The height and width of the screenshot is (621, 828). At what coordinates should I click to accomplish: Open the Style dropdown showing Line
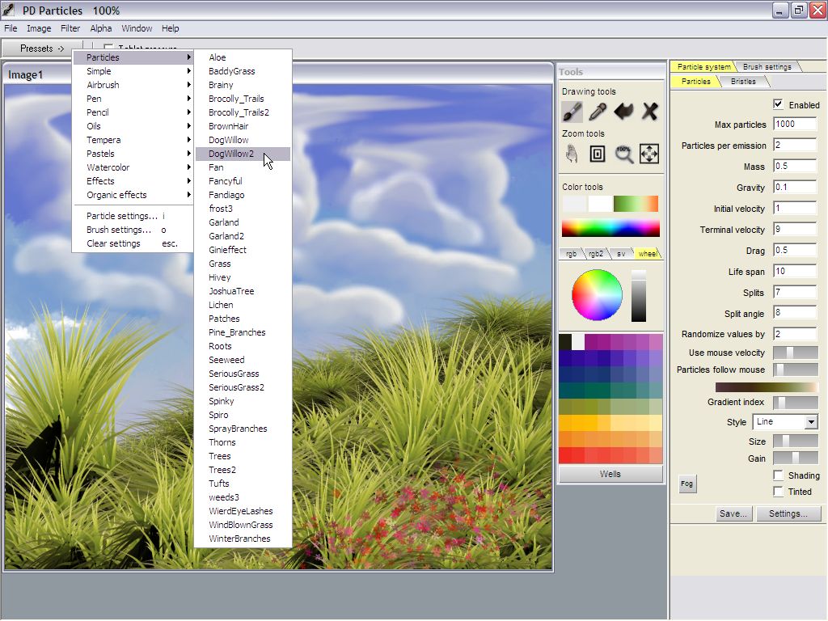click(785, 422)
